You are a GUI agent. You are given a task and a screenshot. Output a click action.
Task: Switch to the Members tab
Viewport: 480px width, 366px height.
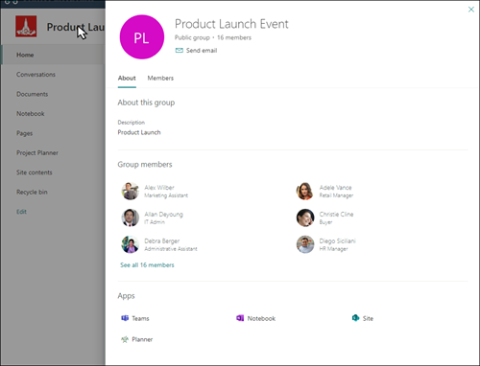(160, 78)
